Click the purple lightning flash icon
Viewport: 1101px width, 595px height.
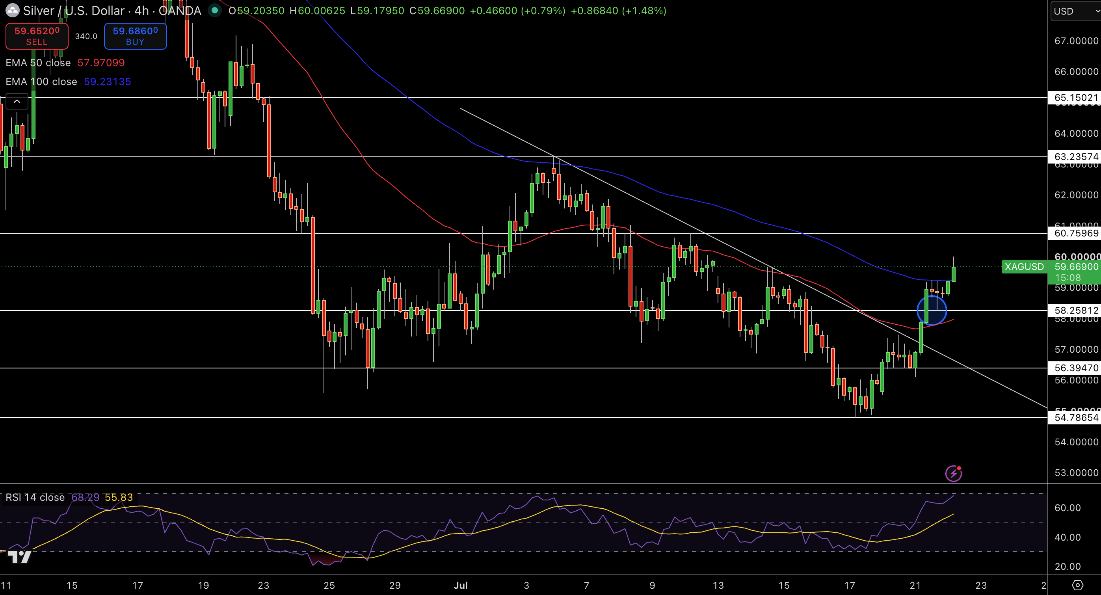point(954,473)
